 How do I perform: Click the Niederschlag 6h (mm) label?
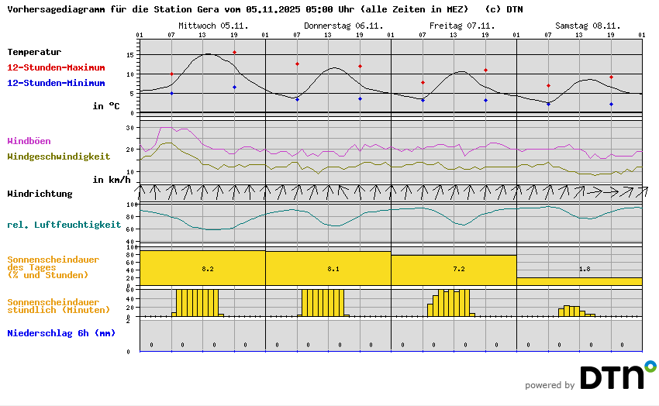pyautogui.click(x=60, y=333)
